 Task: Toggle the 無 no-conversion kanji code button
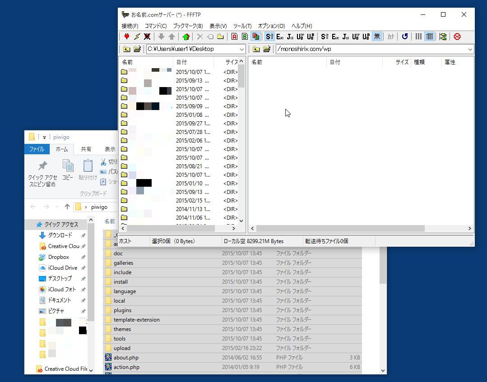click(377, 37)
